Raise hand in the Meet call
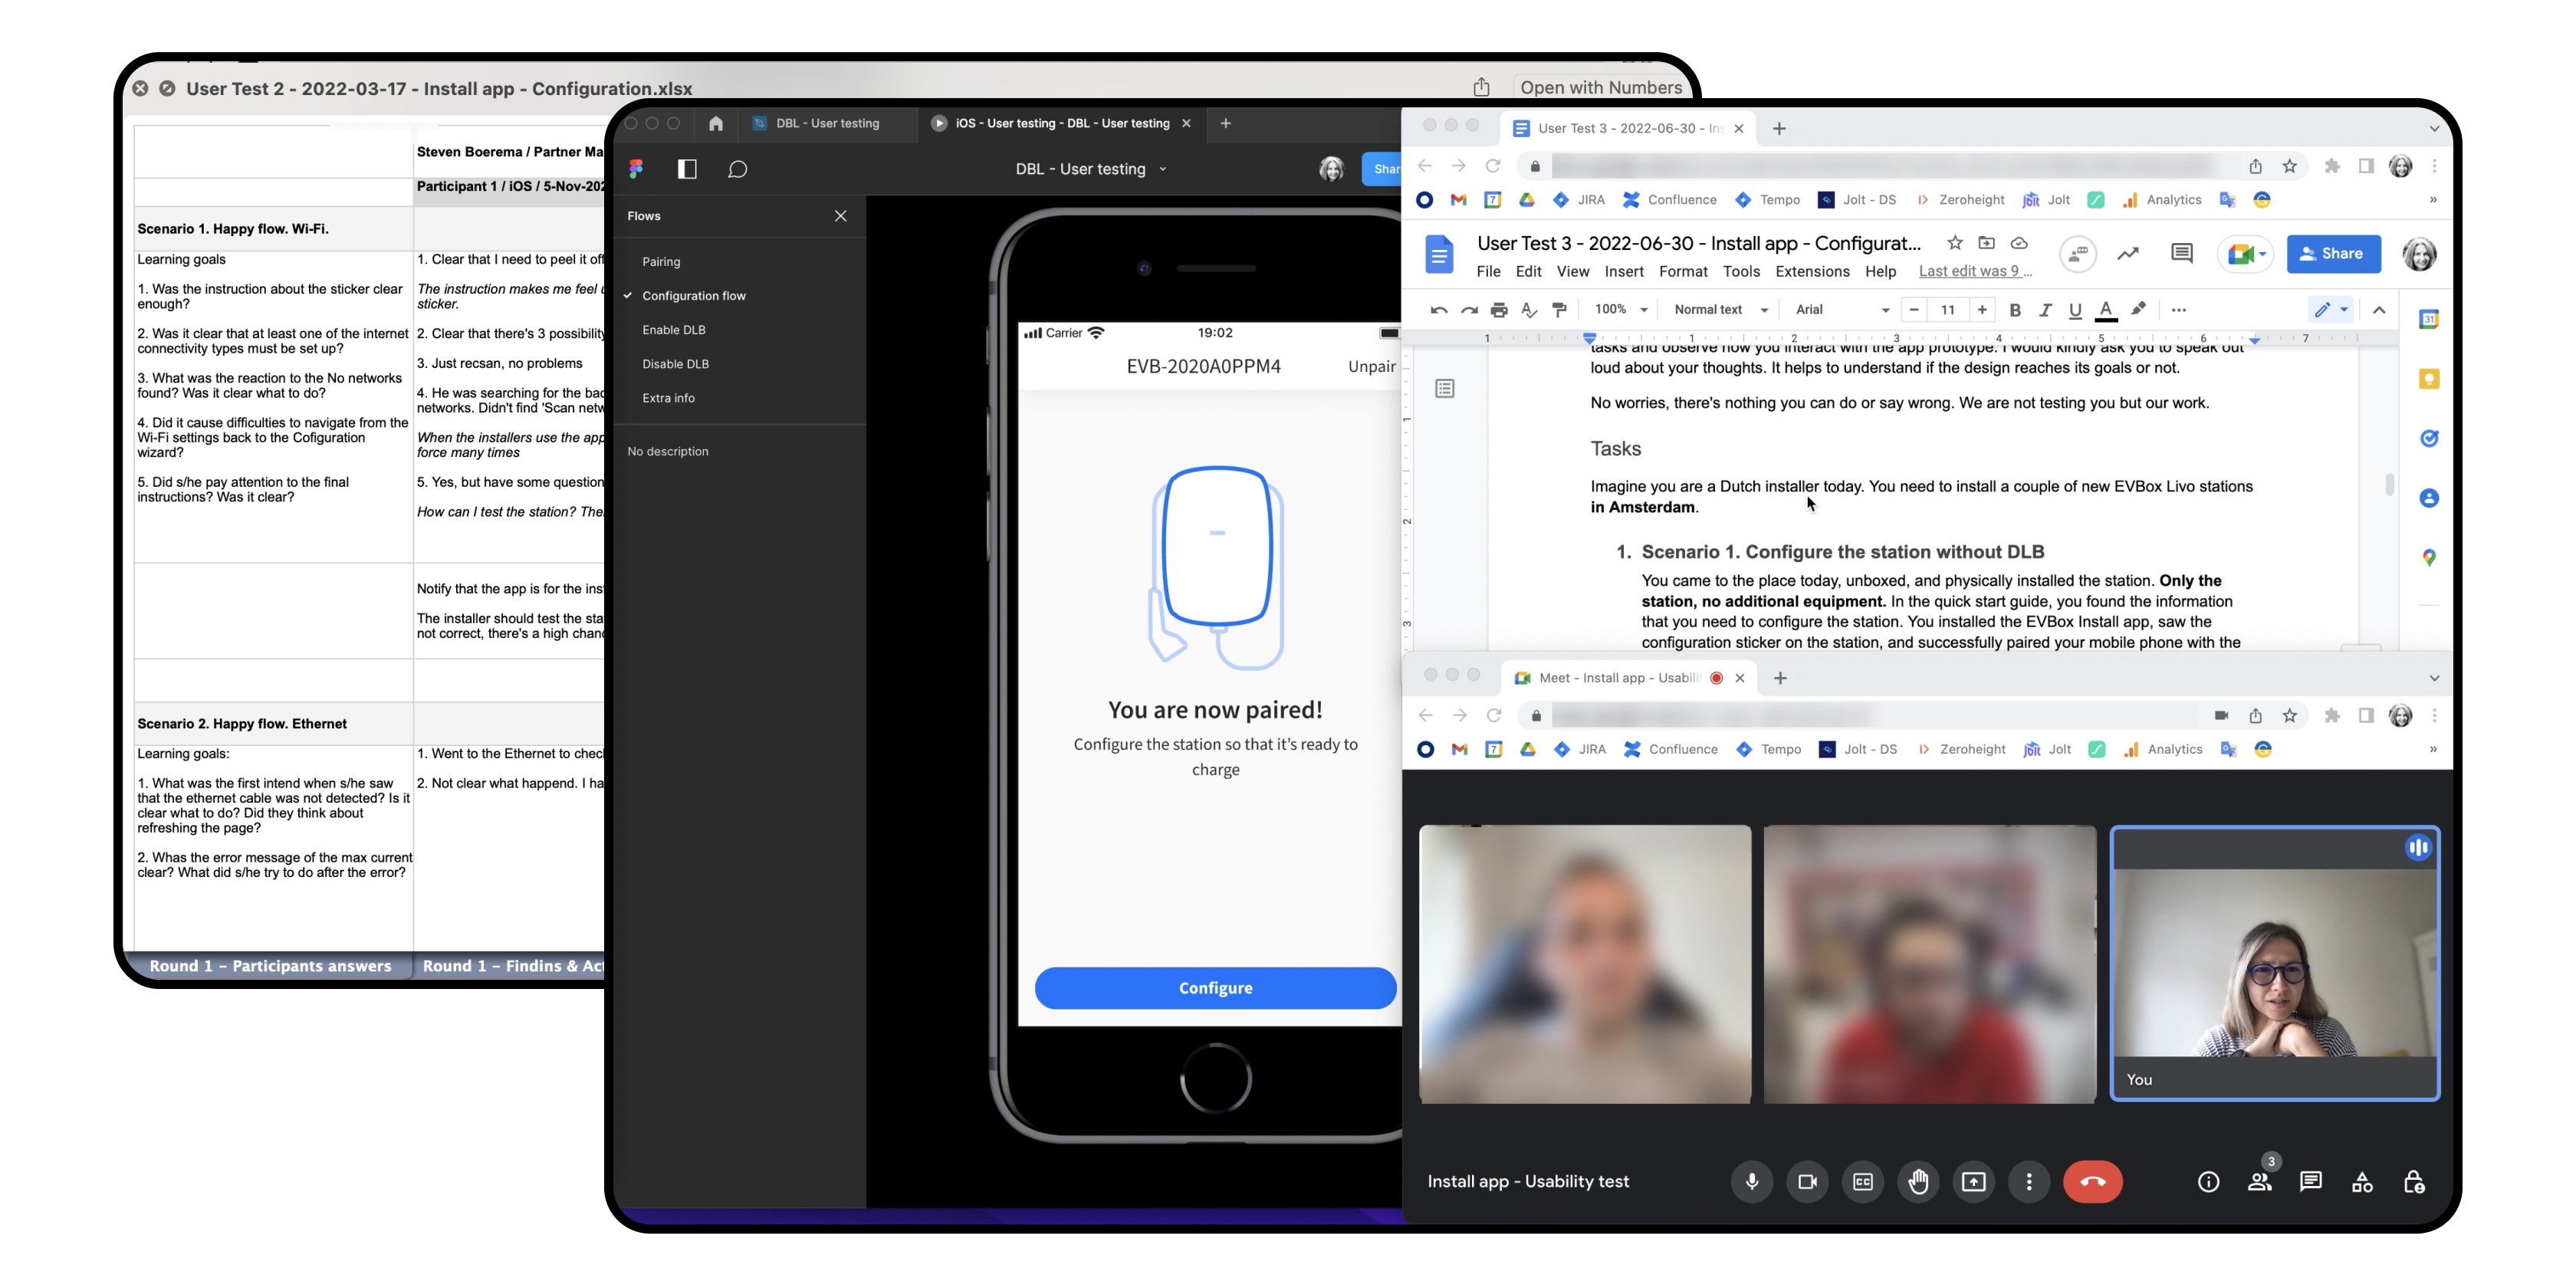This screenshot has height=1288, width=2576. [x=1918, y=1181]
